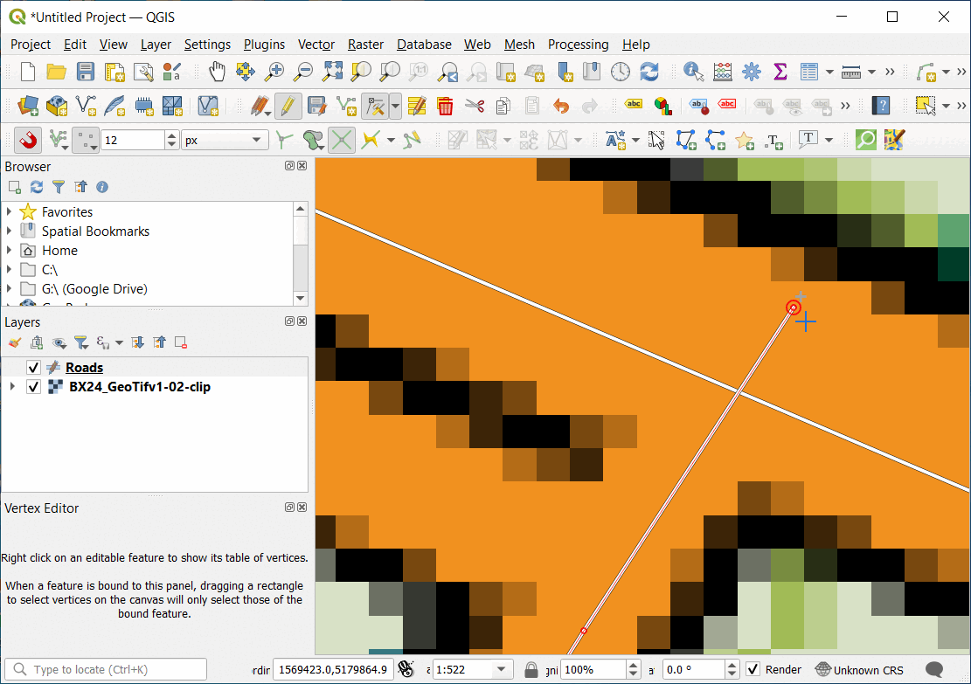The height and width of the screenshot is (684, 971).
Task: Open the snapping tolerance units px dropdown
Action: [225, 140]
